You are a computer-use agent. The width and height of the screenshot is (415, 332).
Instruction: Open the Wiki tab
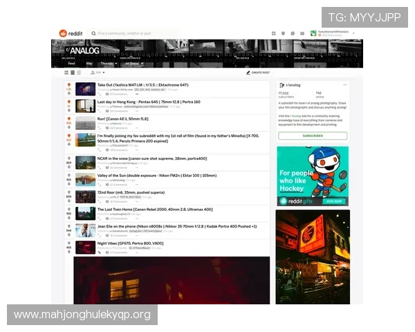[x=89, y=63]
